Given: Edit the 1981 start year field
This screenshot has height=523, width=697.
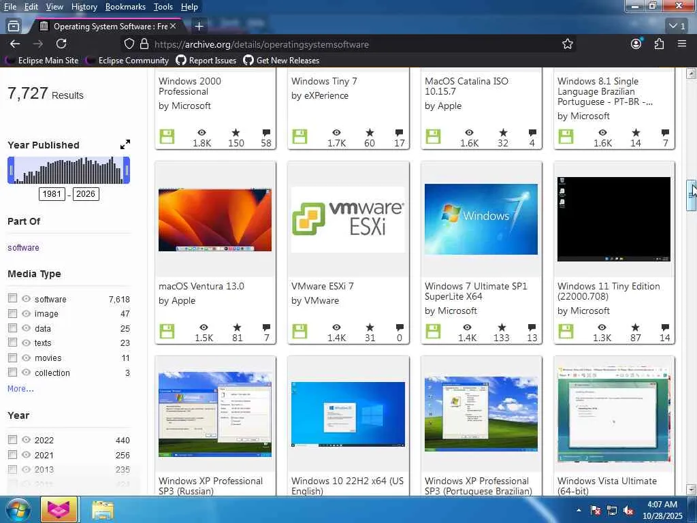Looking at the screenshot, I should tap(52, 193).
